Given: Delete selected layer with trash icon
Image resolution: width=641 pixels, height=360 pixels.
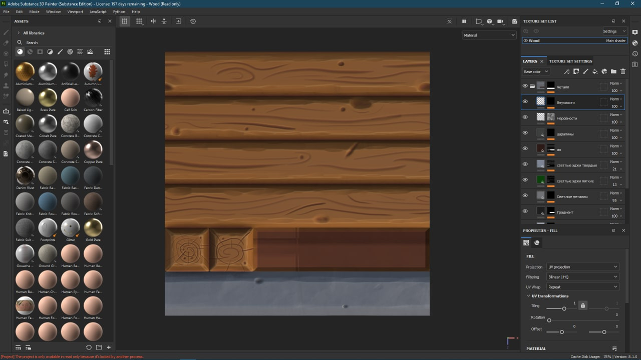Looking at the screenshot, I should 623,71.
